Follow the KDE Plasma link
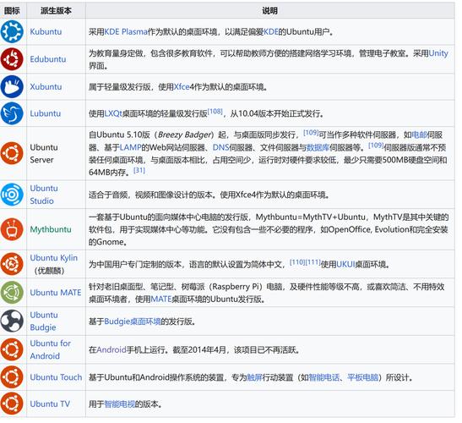This screenshot has height=423, width=462. pos(126,31)
